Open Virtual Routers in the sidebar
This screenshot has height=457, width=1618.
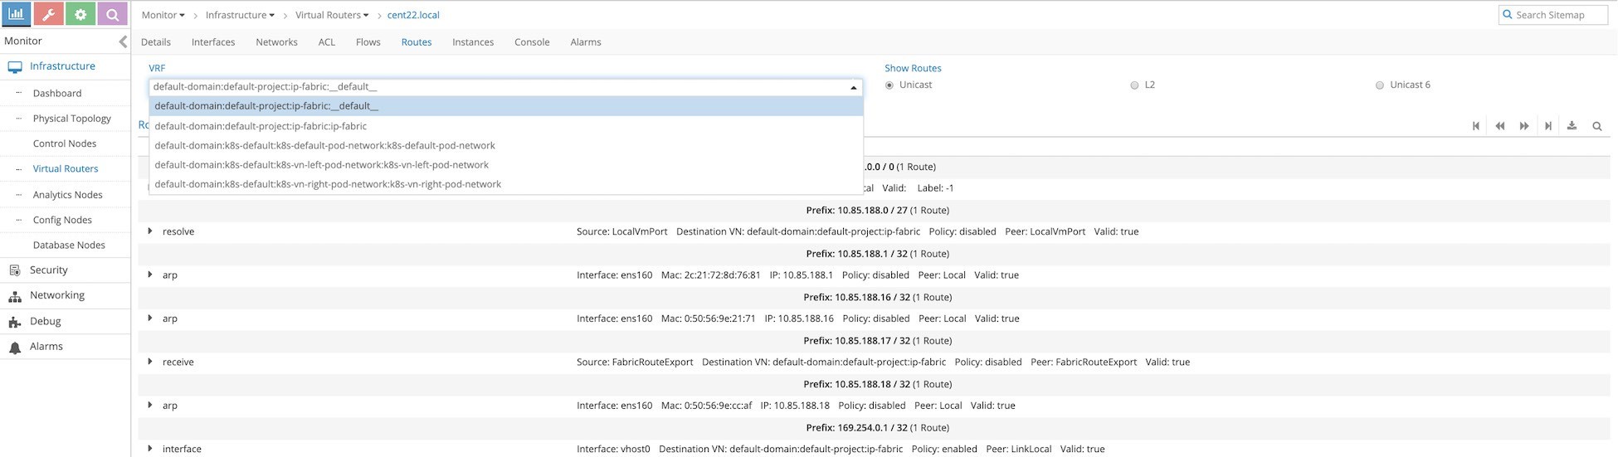coord(66,168)
